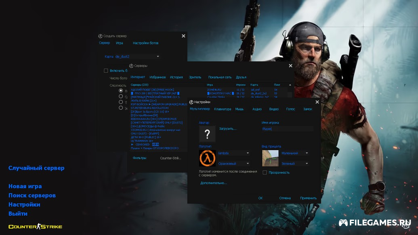418x235 pixels.
Task: Select server ЖИТЬ В КАЙФ [21+]
Action: coord(143,101)
